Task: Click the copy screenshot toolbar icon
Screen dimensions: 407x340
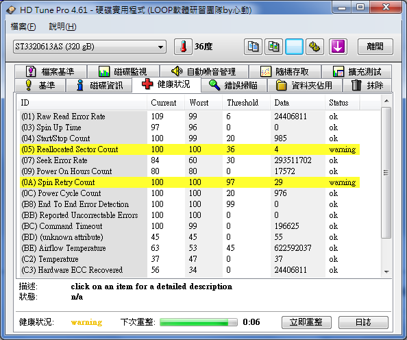Action: click(x=273, y=47)
